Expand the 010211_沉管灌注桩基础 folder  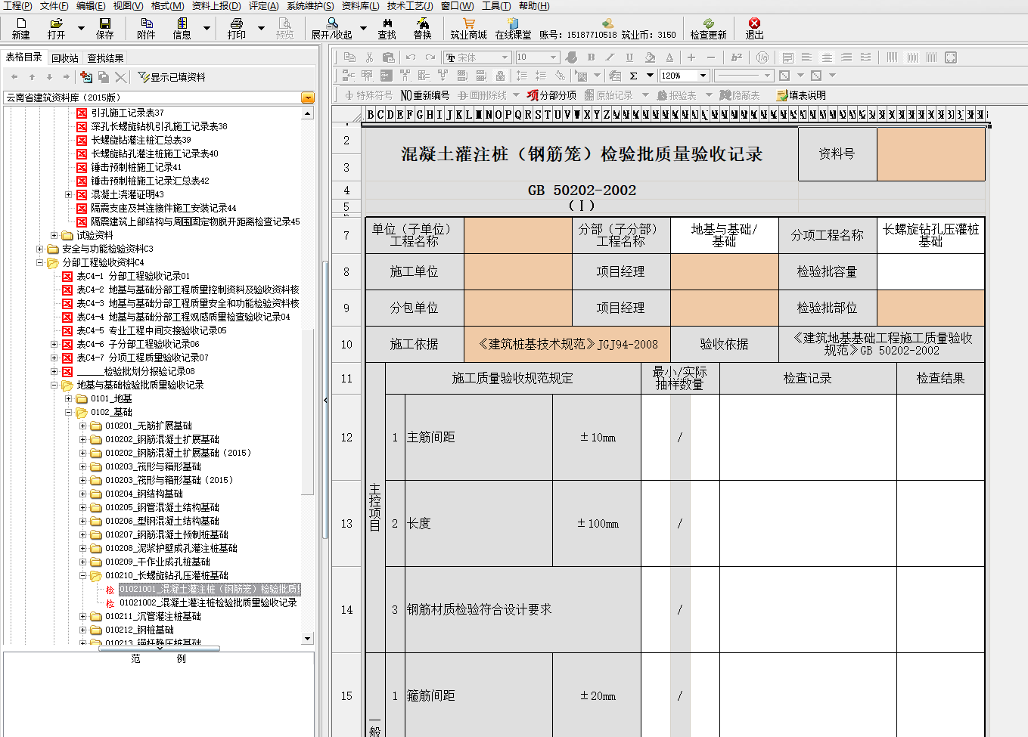point(82,616)
